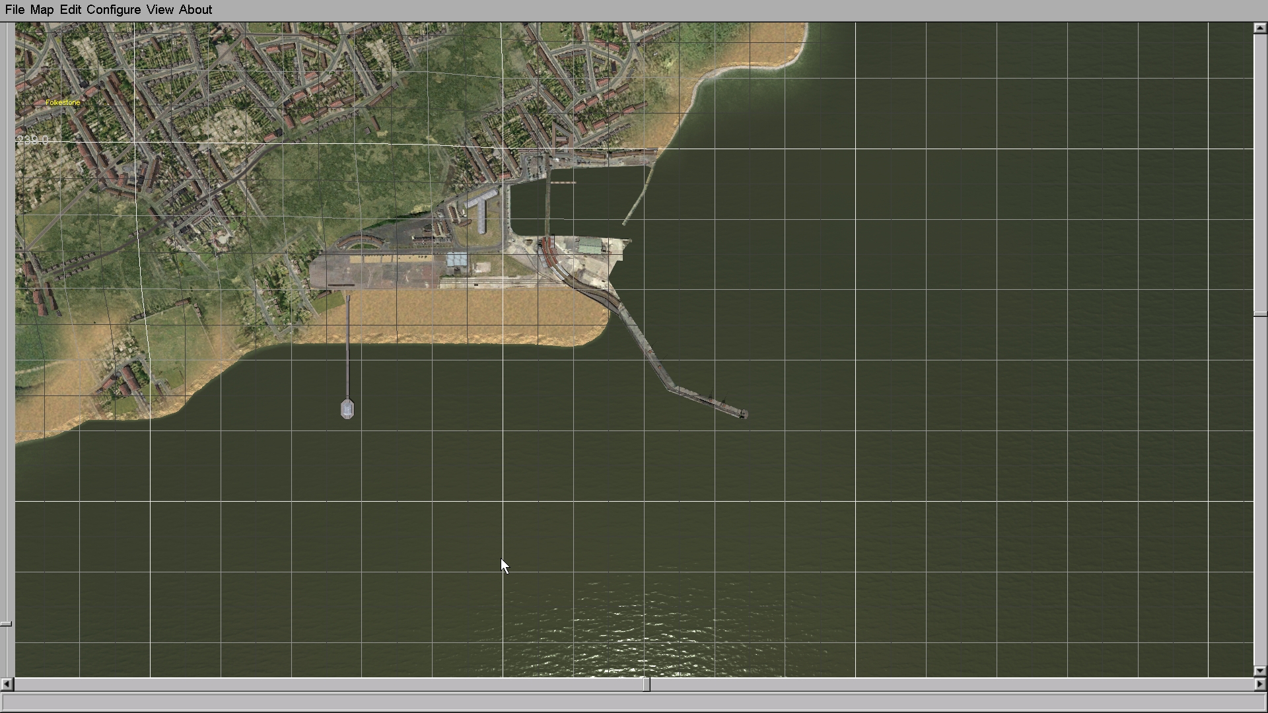Click the light blue building near car park

(x=456, y=259)
